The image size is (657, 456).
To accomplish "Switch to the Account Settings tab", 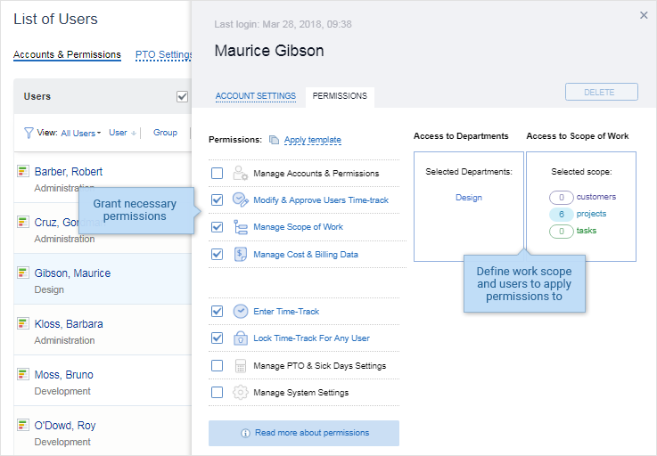I will coord(256,96).
